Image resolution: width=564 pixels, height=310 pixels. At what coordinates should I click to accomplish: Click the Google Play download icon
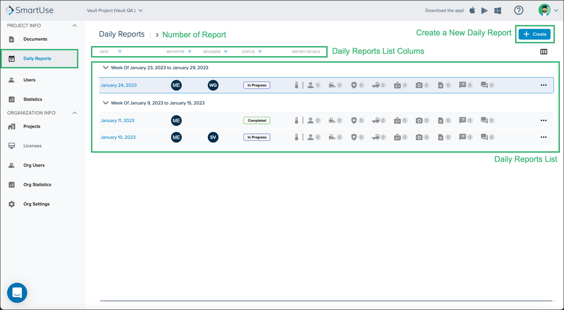coord(484,11)
